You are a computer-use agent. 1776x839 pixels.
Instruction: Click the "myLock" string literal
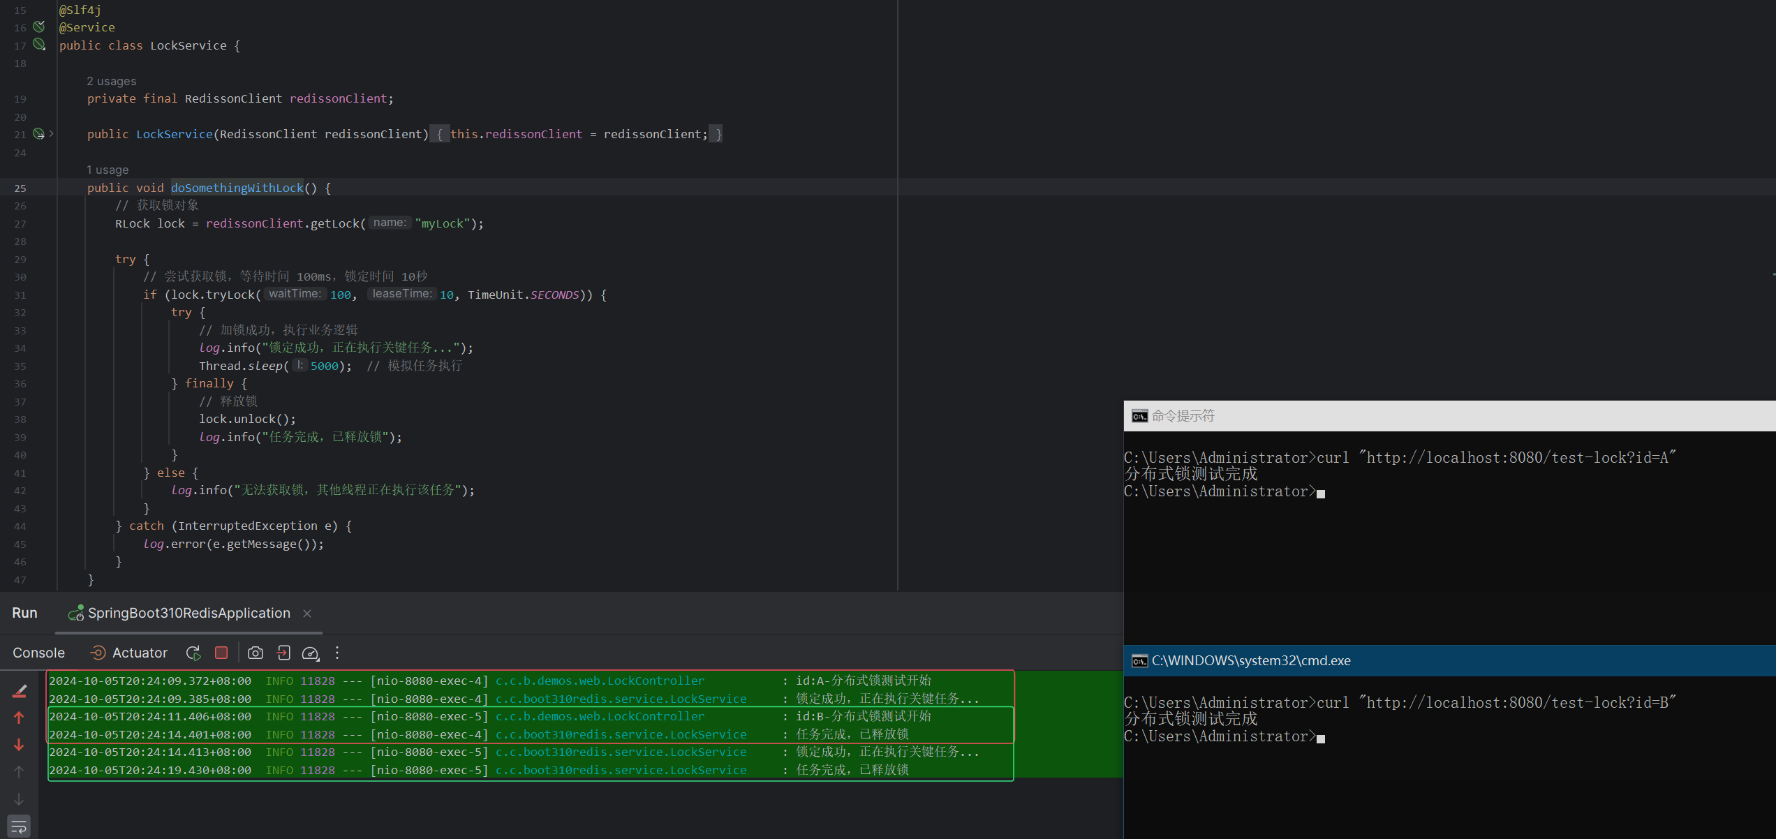point(443,223)
